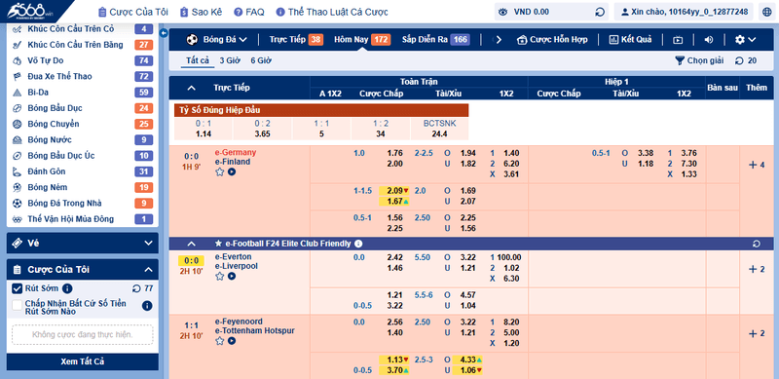Switch to Trực Tiếp tab

pyautogui.click(x=296, y=39)
